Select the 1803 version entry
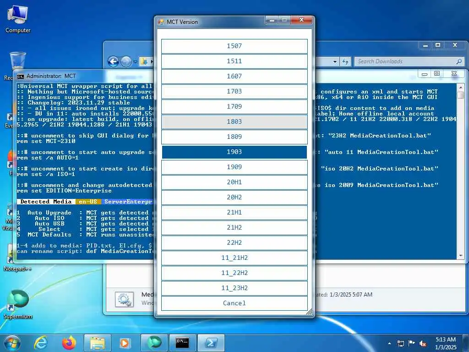The width and height of the screenshot is (469, 352). tap(234, 121)
